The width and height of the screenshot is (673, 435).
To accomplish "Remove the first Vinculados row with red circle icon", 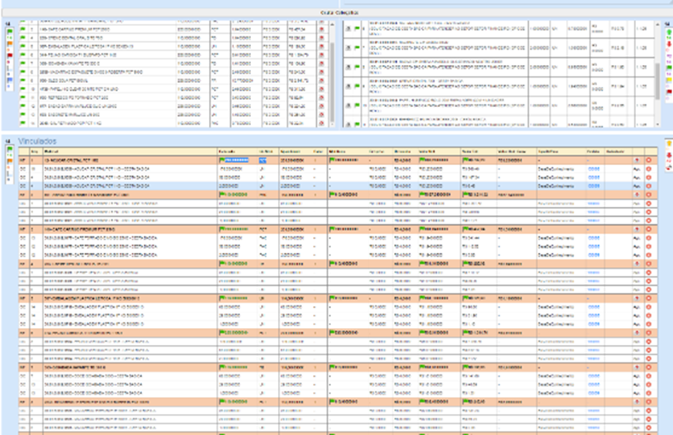I will point(648,159).
